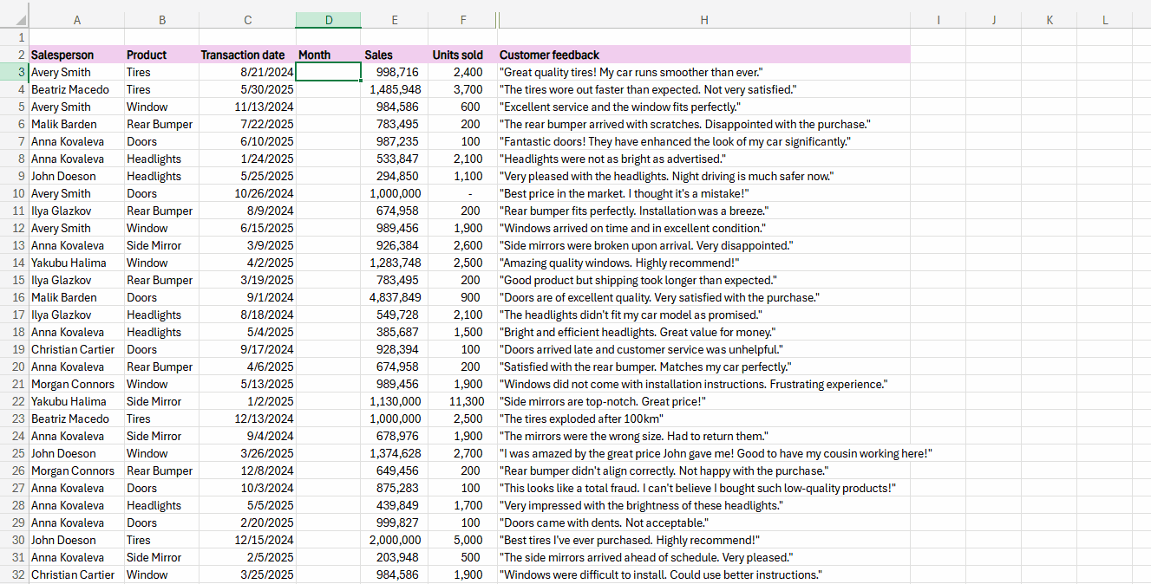The image size is (1151, 584).
Task: Select column J header
Action: [x=994, y=20]
